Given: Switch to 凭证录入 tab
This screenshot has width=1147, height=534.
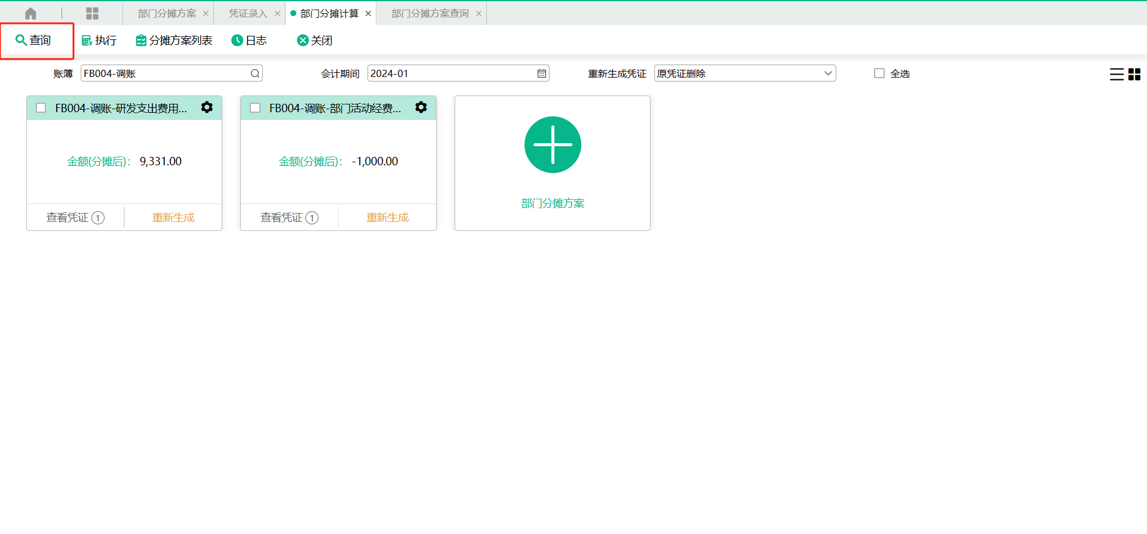Looking at the screenshot, I should 248,13.
